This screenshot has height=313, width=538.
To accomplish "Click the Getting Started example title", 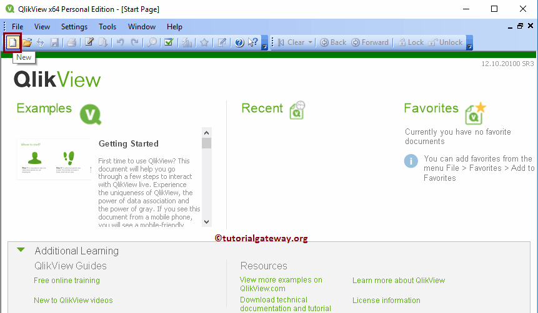I will click(x=129, y=144).
